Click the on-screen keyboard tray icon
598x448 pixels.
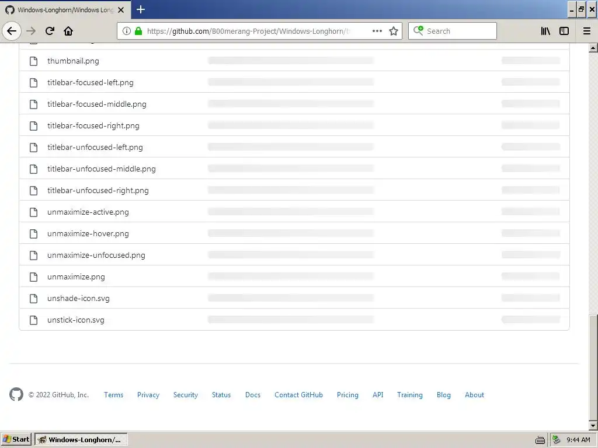(x=540, y=440)
